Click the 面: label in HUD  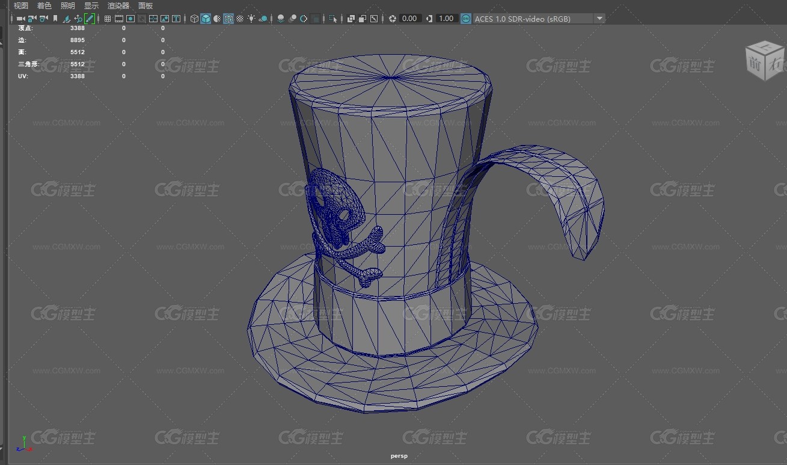coord(23,52)
